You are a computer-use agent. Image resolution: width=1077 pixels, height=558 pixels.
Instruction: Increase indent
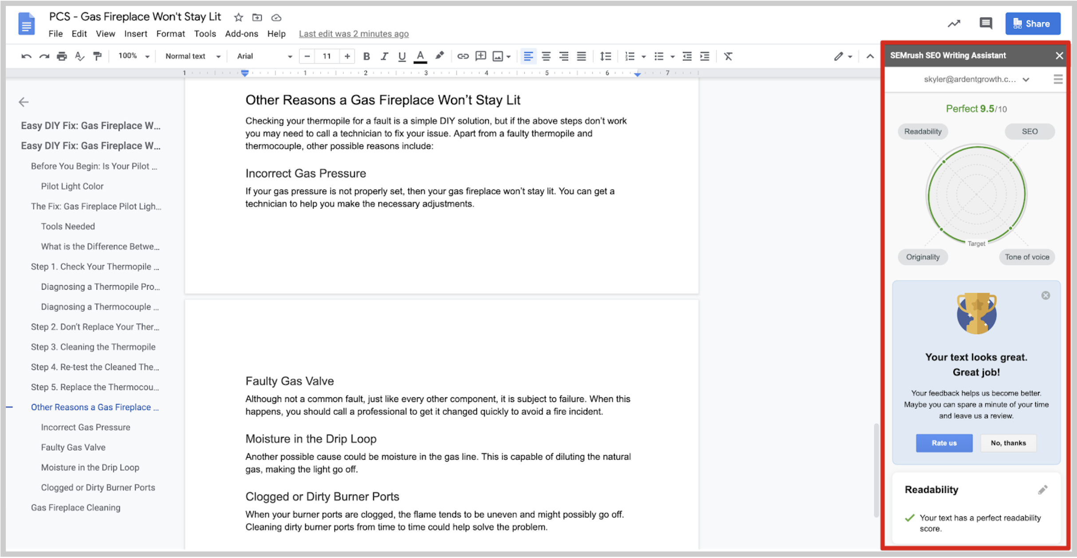(704, 56)
